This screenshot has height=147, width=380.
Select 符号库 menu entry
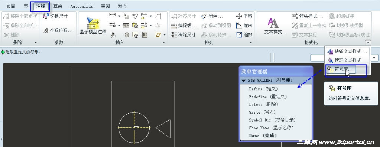341,69
